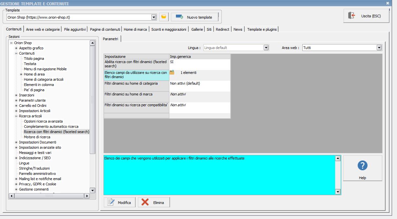This screenshot has height=219, width=397.
Task: Switch to Pagine di contenuti tab
Action: pyautogui.click(x=105, y=29)
